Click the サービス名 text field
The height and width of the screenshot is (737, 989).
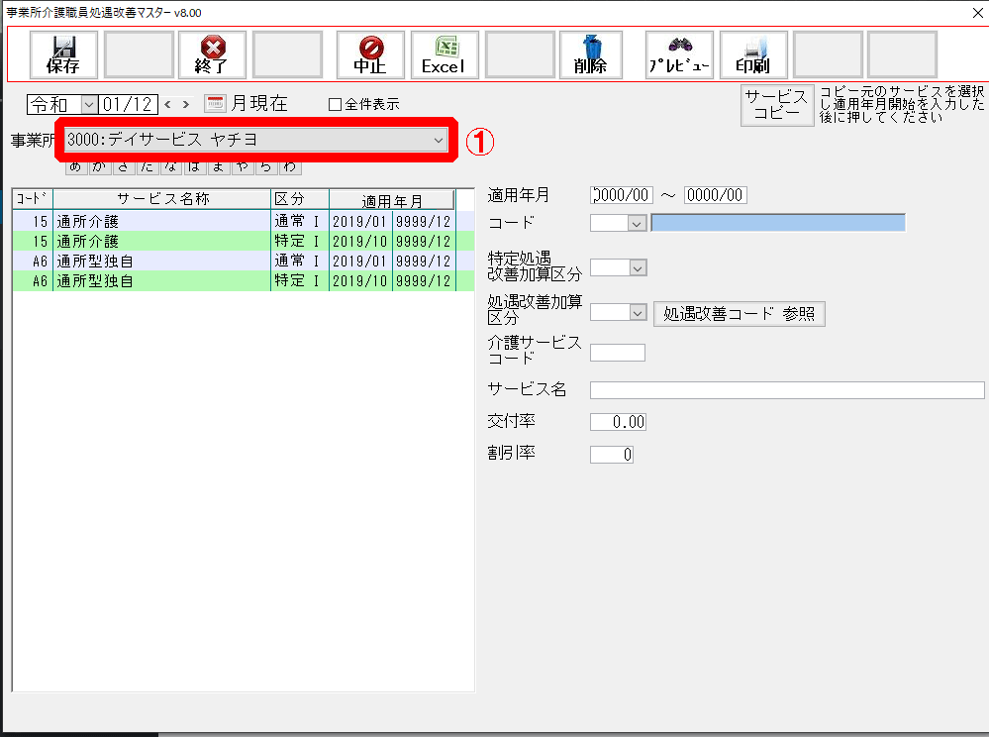tap(786, 389)
